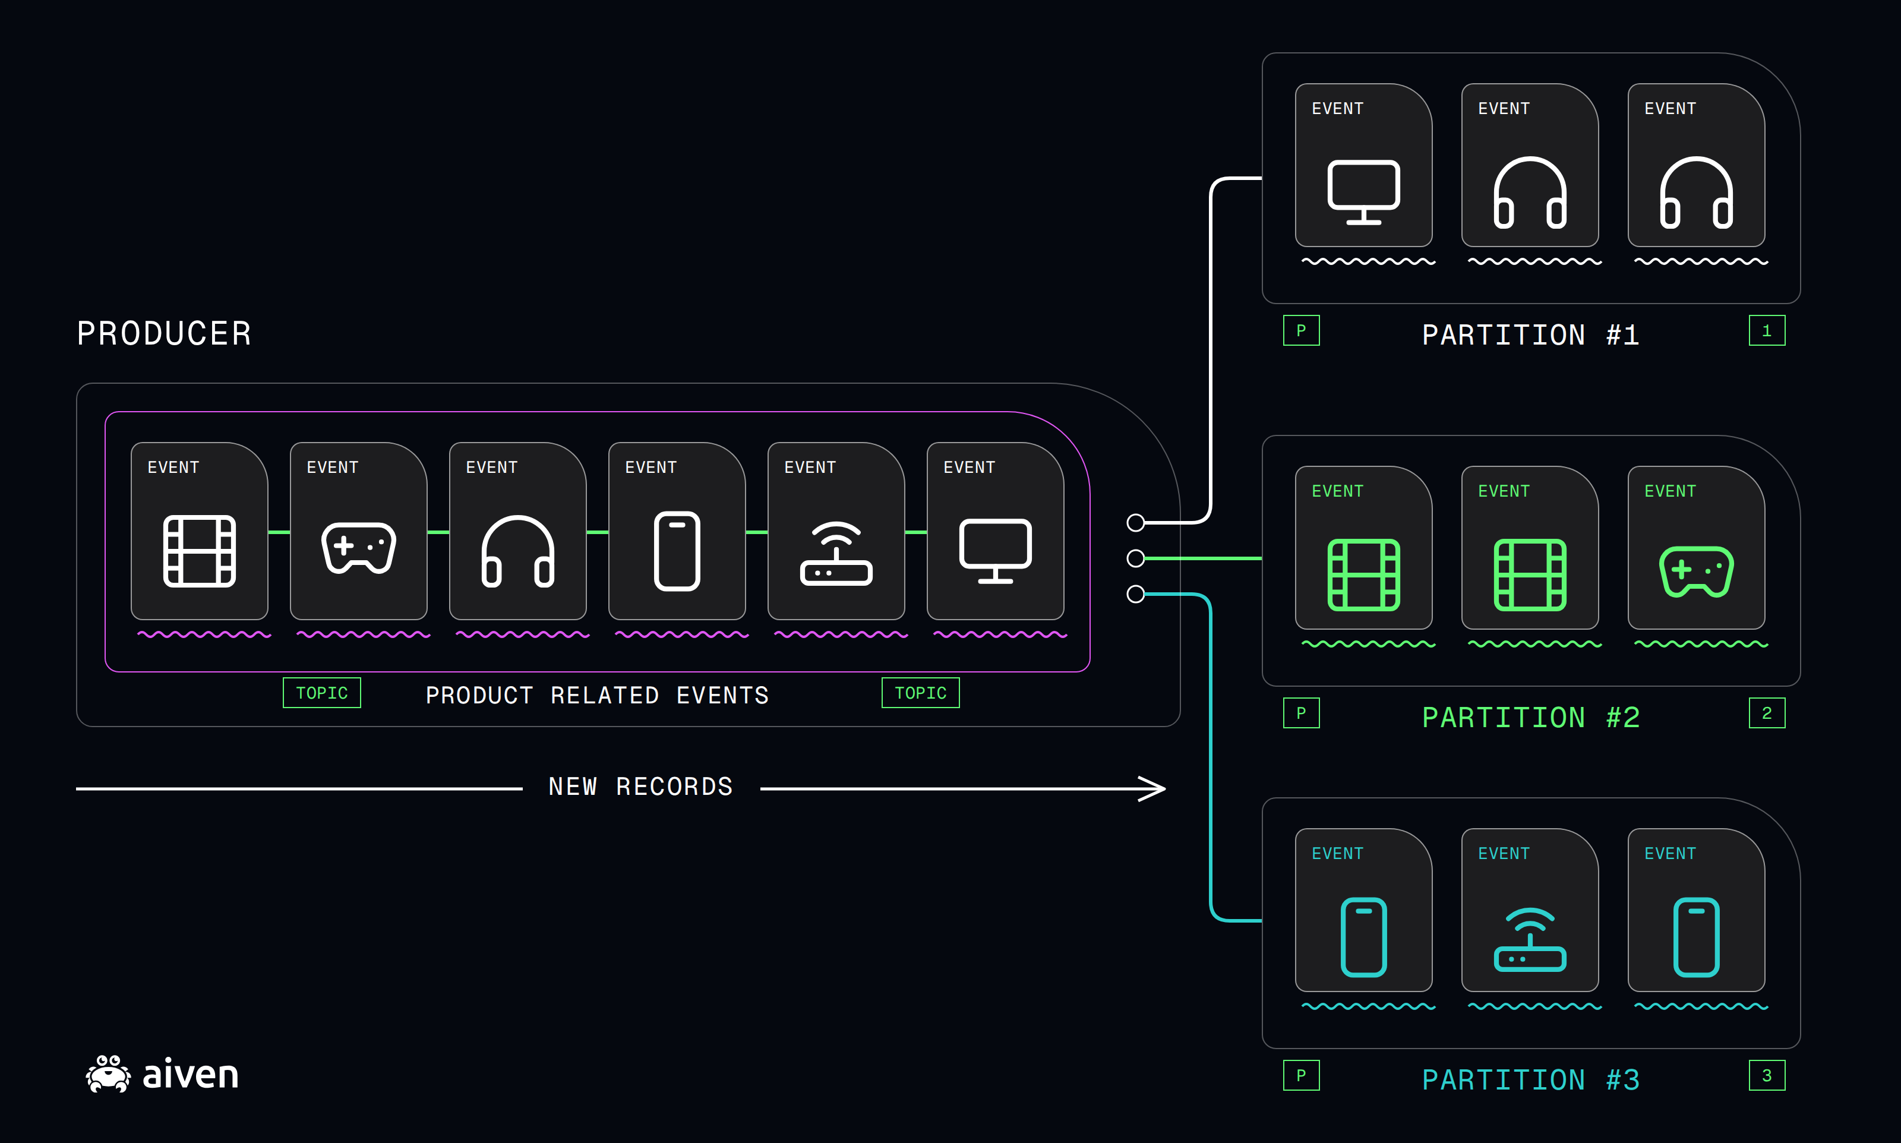Image resolution: width=1901 pixels, height=1143 pixels.
Task: Click the number 3 badge
Action: [1767, 1075]
